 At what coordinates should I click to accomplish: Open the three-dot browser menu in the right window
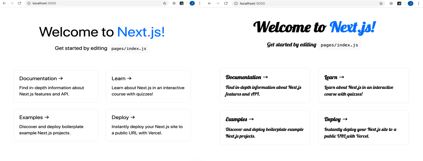point(418,4)
